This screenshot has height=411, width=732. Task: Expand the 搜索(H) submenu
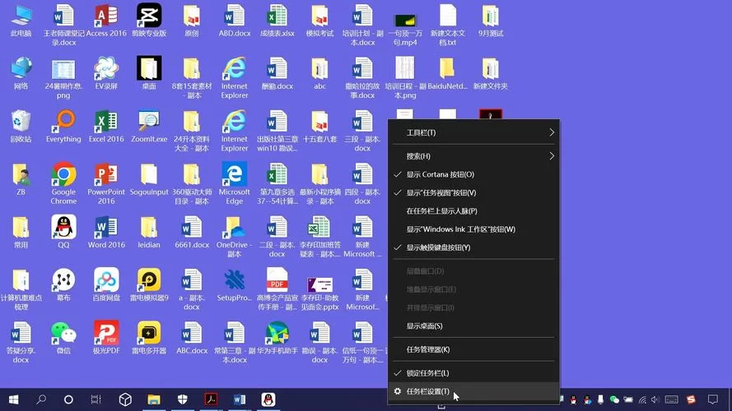472,156
